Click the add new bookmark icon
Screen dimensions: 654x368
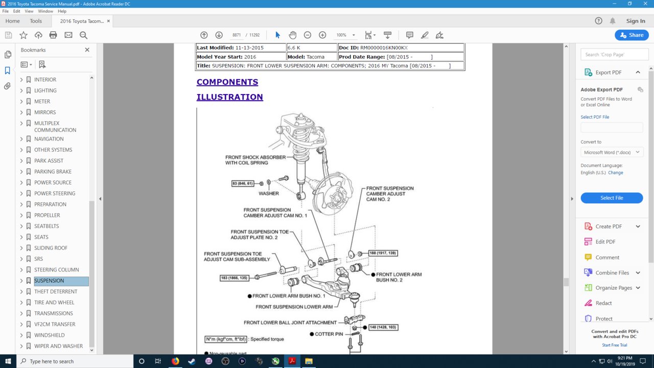(42, 64)
